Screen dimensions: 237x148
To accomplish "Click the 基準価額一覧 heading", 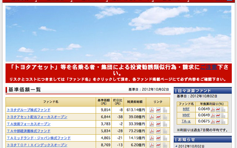I will tap(24, 90).
